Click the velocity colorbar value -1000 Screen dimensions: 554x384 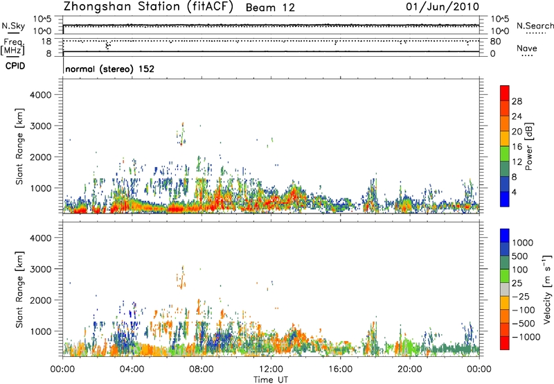point(526,337)
